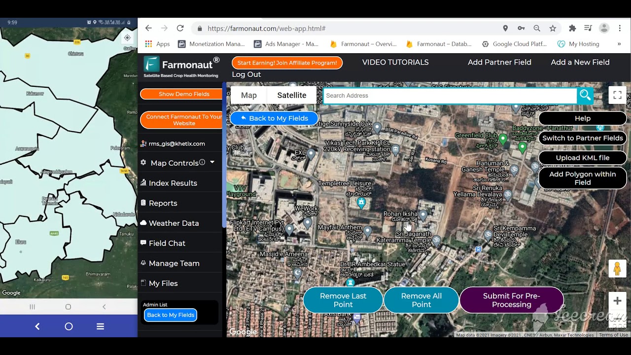Select the Map tab
Viewport: 631px width, 355px height.
coord(248,95)
